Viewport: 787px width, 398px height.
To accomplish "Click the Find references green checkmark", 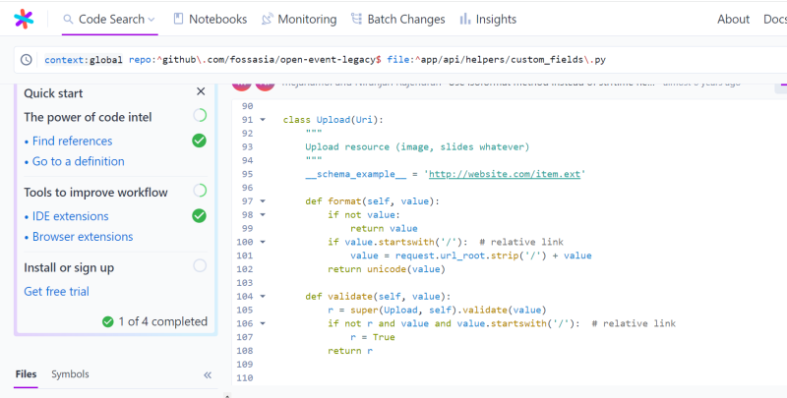I will (199, 141).
